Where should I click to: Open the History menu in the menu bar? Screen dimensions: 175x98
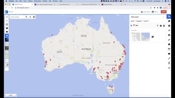point(30,1)
